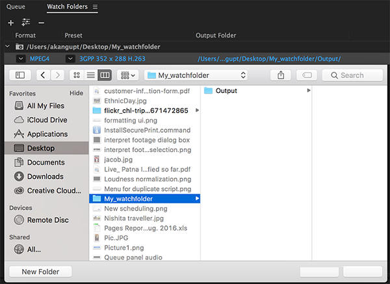The height and width of the screenshot is (284, 390).
Task: Toggle the Finder sidebar visibility button
Action: tap(20, 75)
